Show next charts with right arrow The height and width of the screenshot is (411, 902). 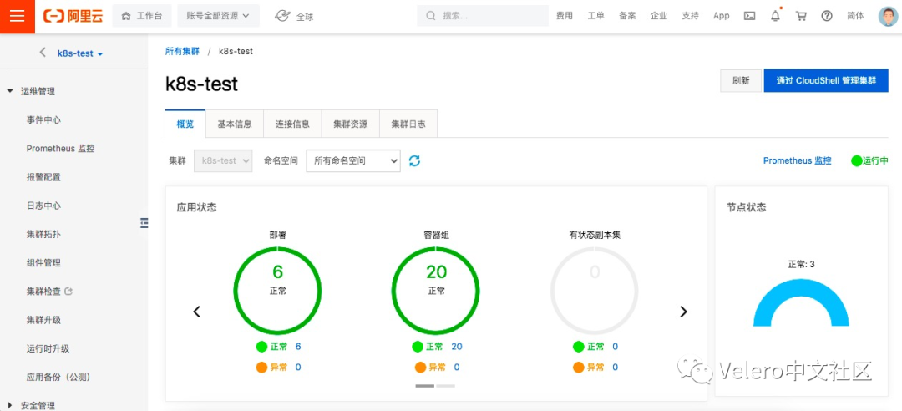click(x=683, y=312)
